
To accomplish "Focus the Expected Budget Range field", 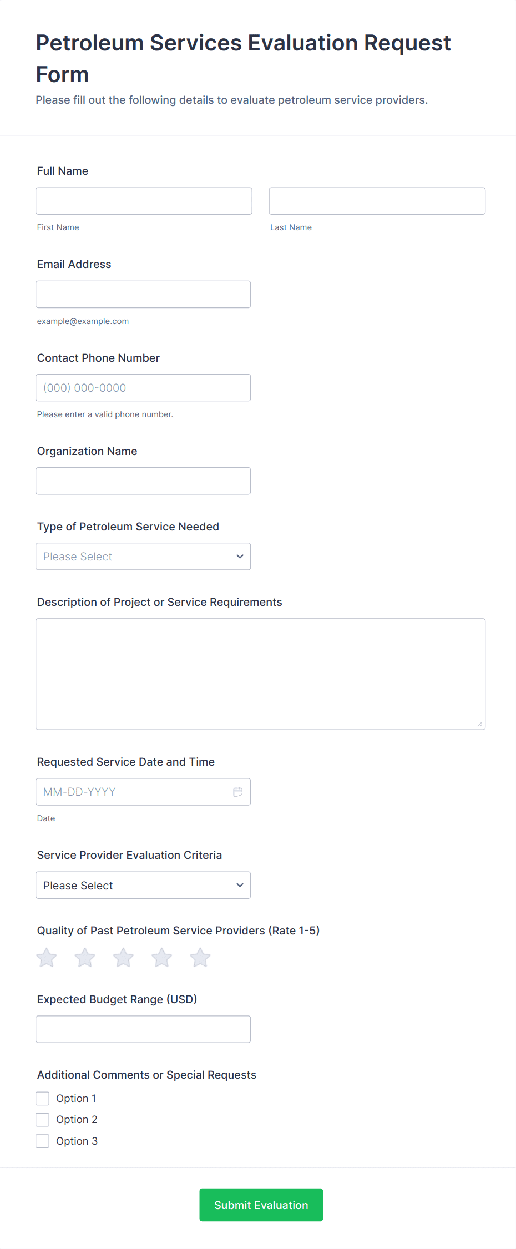I will 143,1029.
